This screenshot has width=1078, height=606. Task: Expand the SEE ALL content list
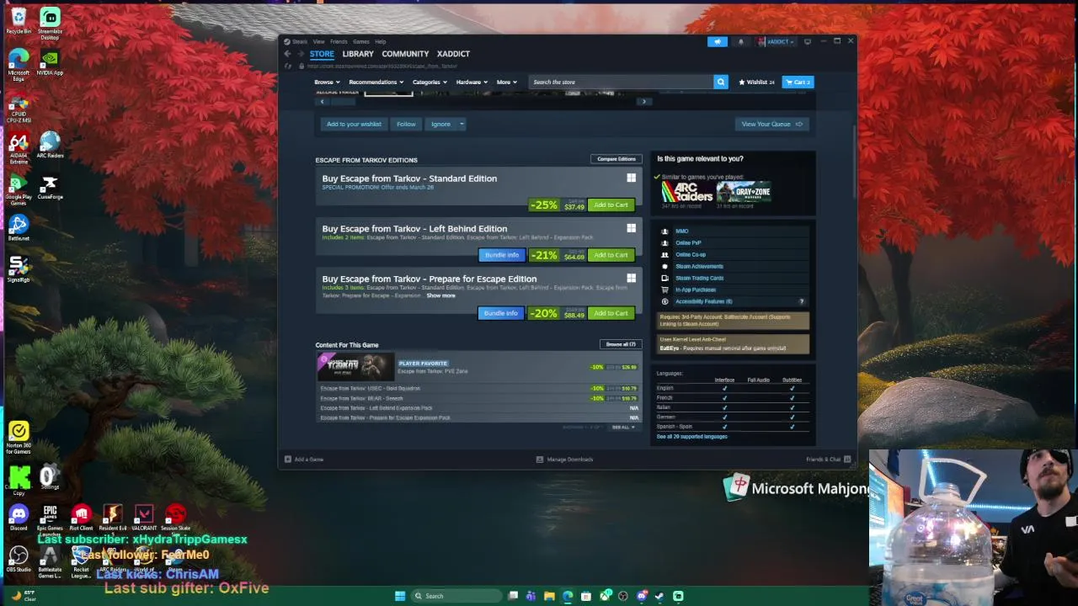pos(623,427)
